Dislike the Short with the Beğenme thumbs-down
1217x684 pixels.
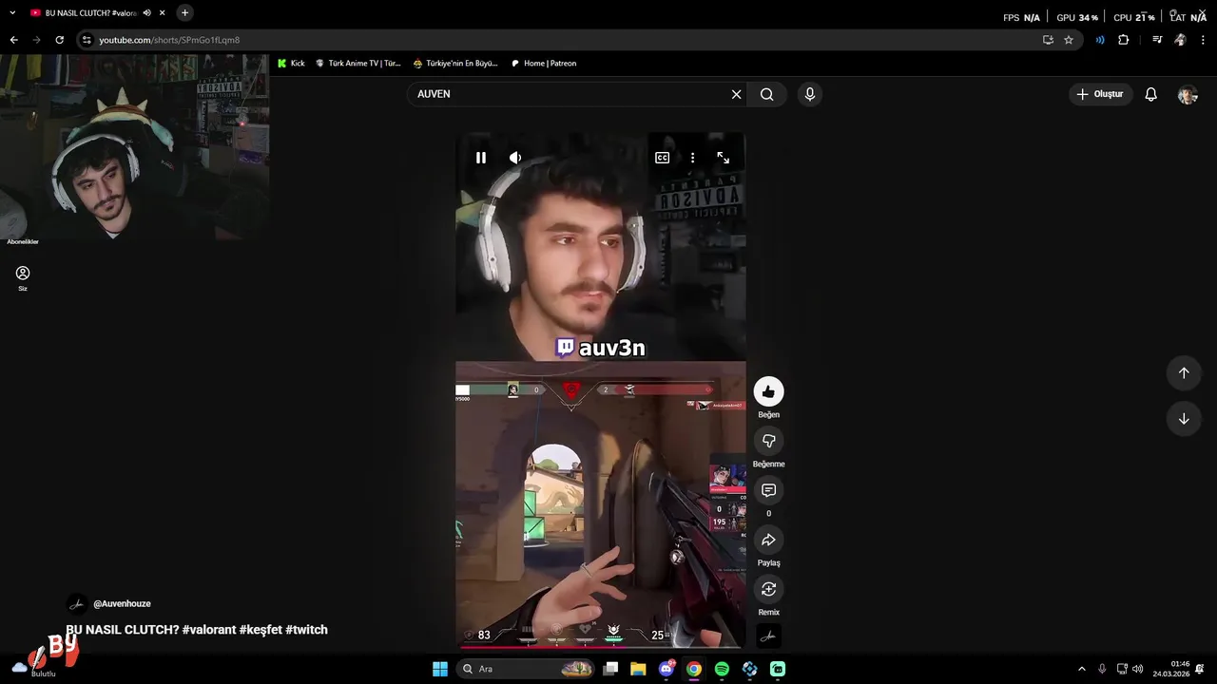(x=768, y=441)
